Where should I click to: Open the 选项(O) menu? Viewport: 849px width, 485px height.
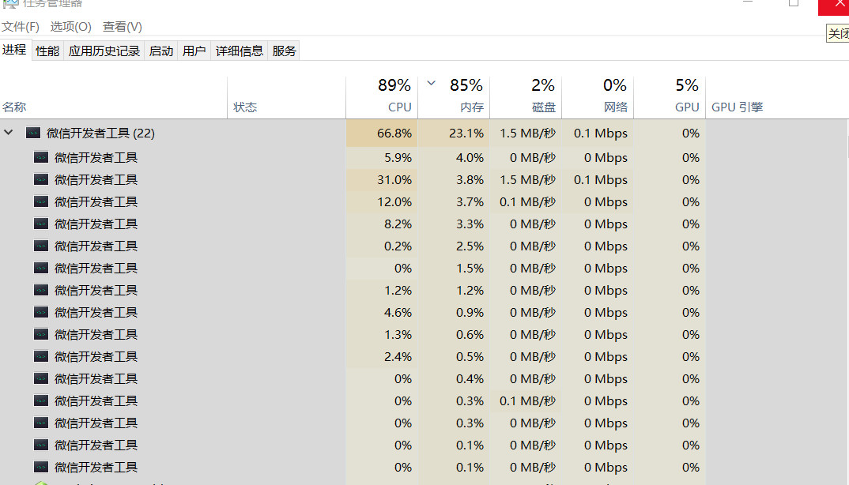pos(70,27)
